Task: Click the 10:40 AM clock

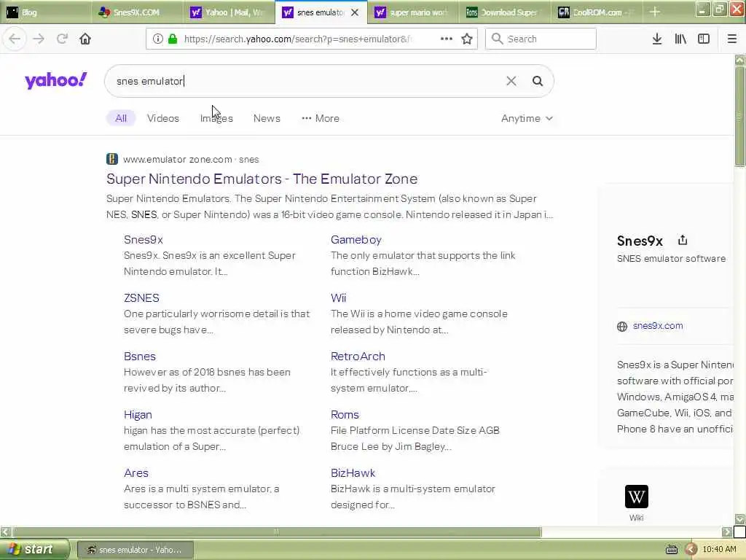Action: 719,550
